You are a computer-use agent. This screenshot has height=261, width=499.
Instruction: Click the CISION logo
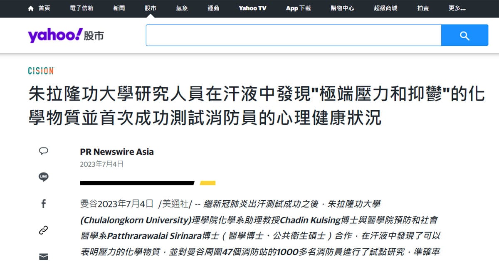click(41, 71)
